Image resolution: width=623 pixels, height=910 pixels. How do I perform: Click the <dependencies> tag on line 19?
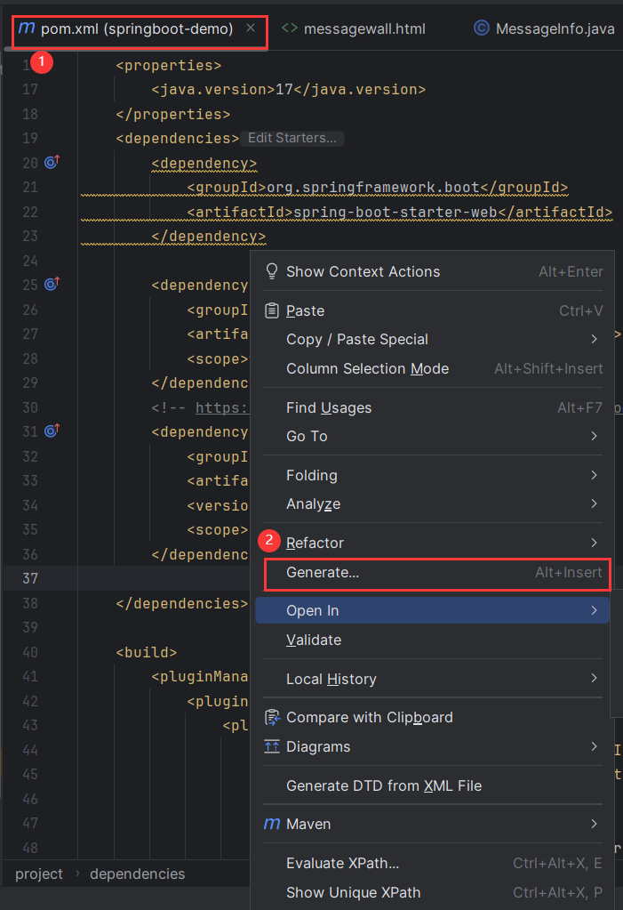[178, 138]
